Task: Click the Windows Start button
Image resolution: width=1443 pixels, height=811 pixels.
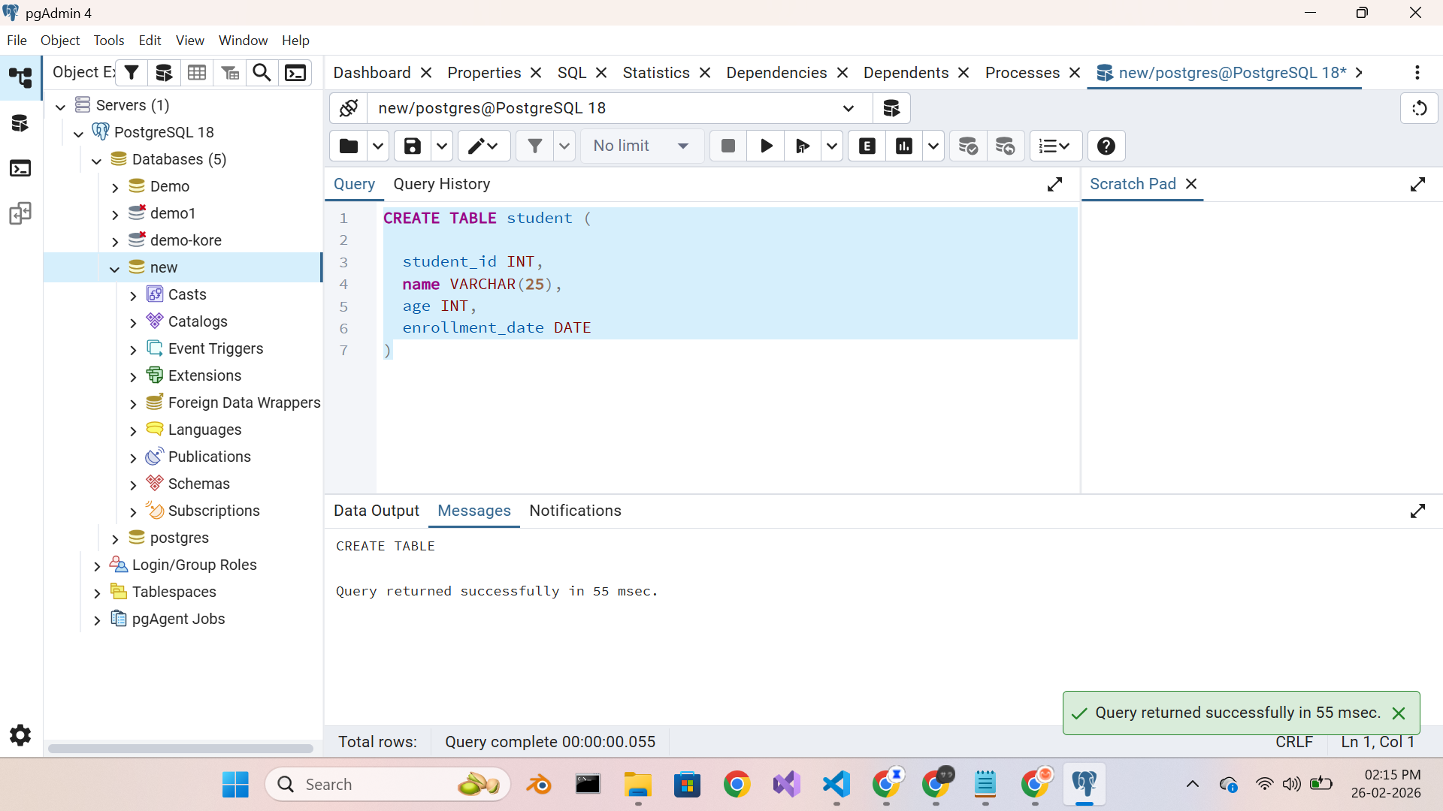Action: 235,784
